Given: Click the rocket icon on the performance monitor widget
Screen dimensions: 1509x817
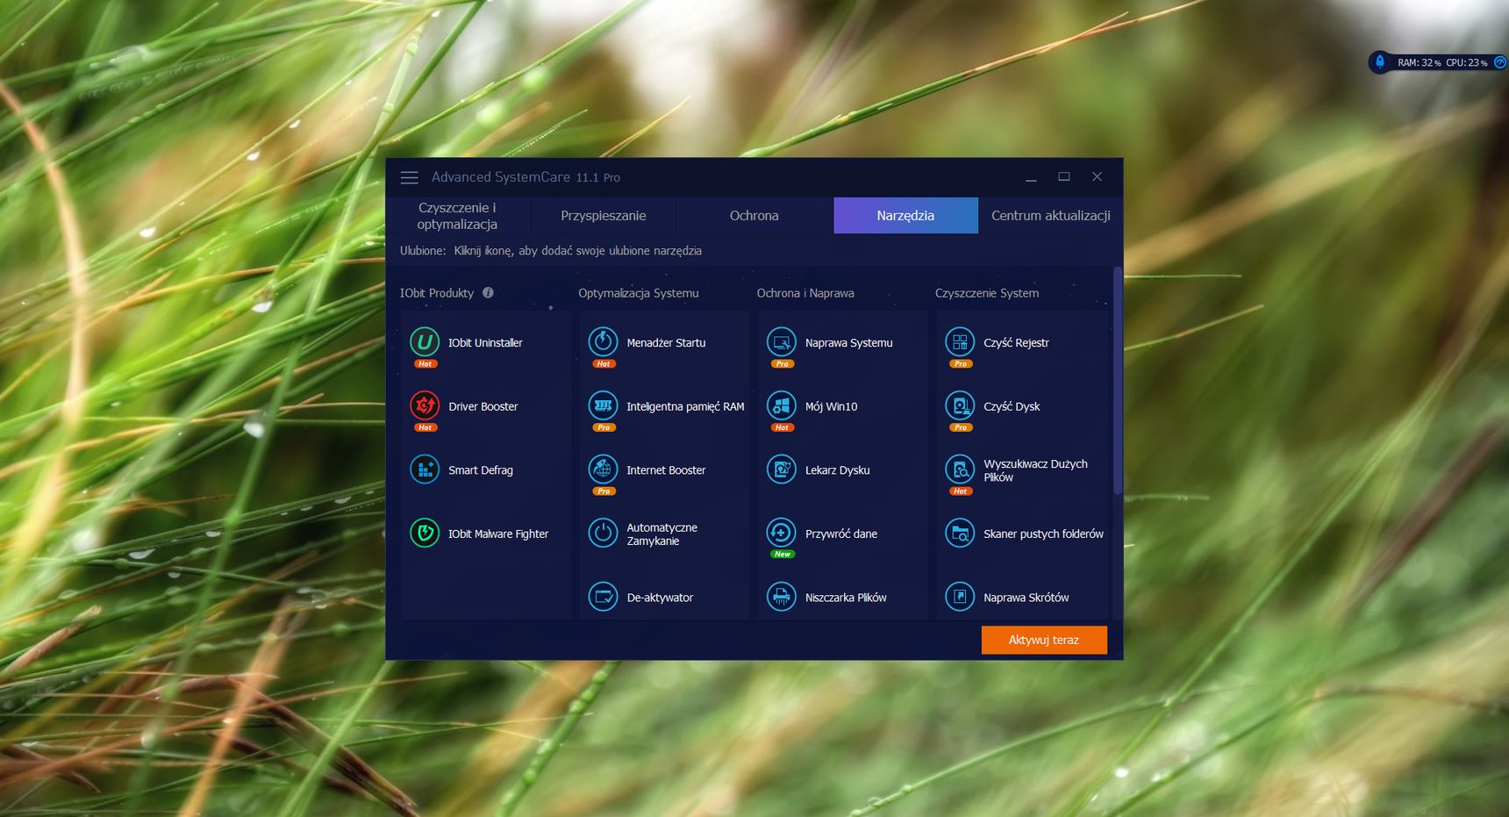Looking at the screenshot, I should click(x=1380, y=62).
